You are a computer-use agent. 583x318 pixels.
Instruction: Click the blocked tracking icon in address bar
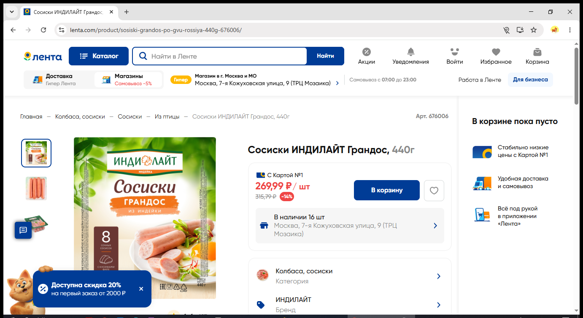point(507,30)
